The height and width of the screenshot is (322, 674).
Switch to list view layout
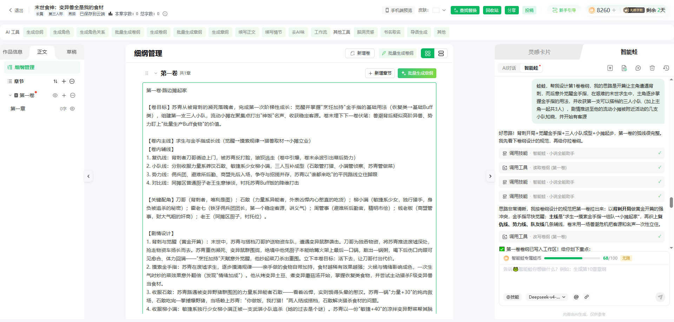pos(441,53)
